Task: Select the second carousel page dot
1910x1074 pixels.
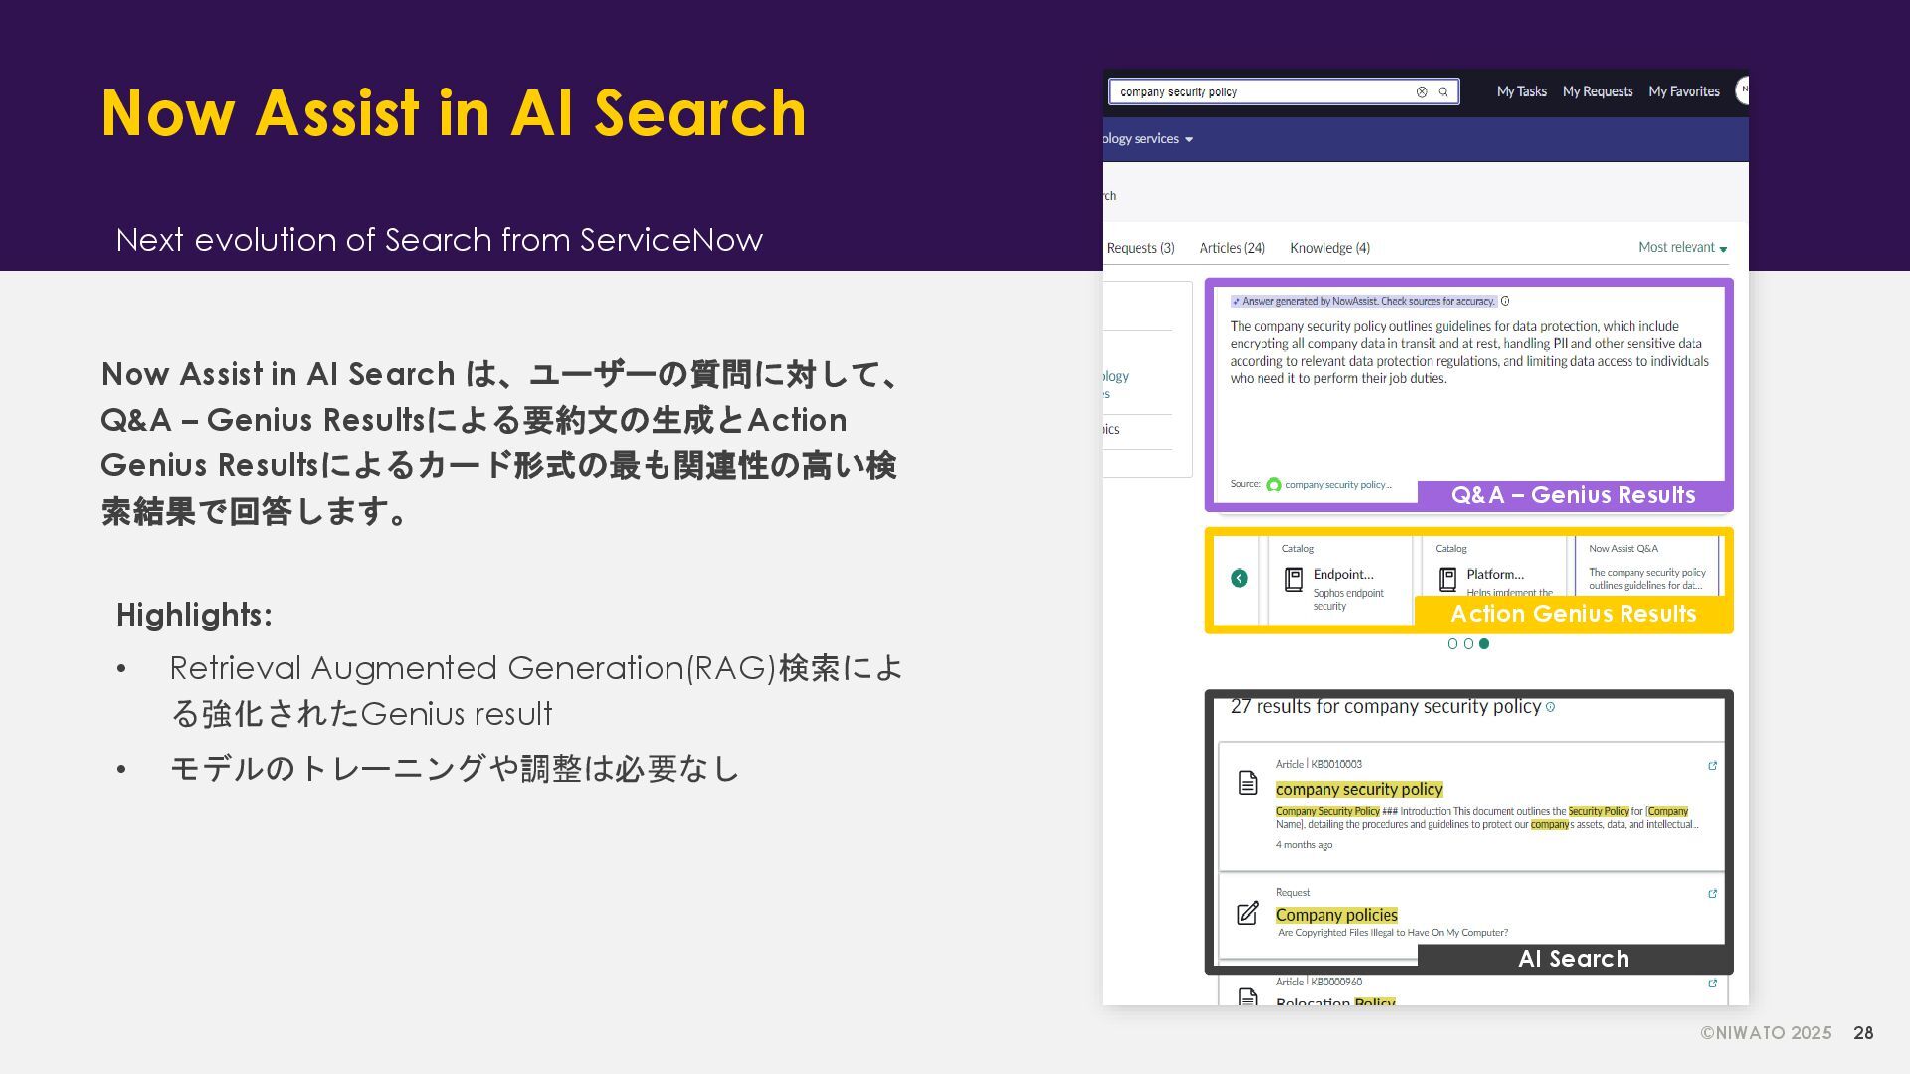Action: (x=1468, y=644)
